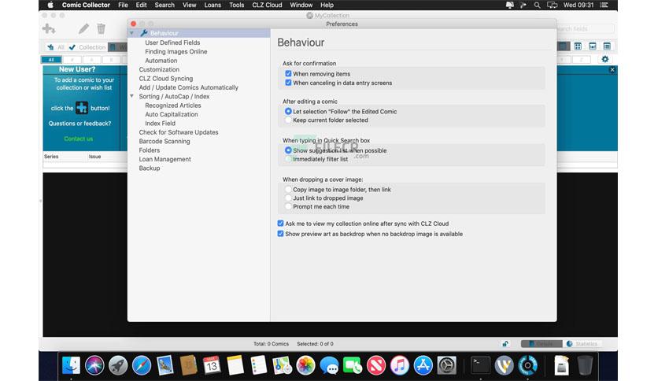The image size is (658, 381).
Task: Select Just link to dropped image
Action: click(288, 198)
